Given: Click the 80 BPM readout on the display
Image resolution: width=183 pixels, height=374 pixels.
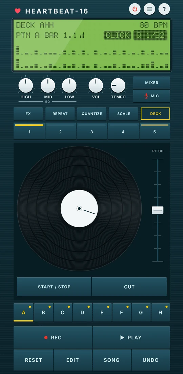Looking at the screenshot, I should point(154,25).
